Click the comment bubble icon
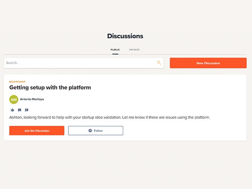This screenshot has height=189, width=252. [x=20, y=110]
